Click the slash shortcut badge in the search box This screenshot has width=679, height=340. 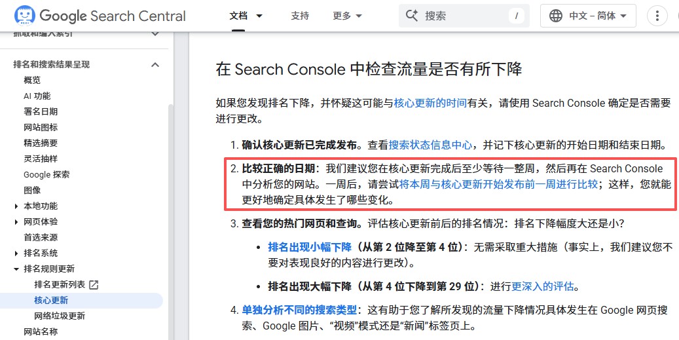(516, 16)
